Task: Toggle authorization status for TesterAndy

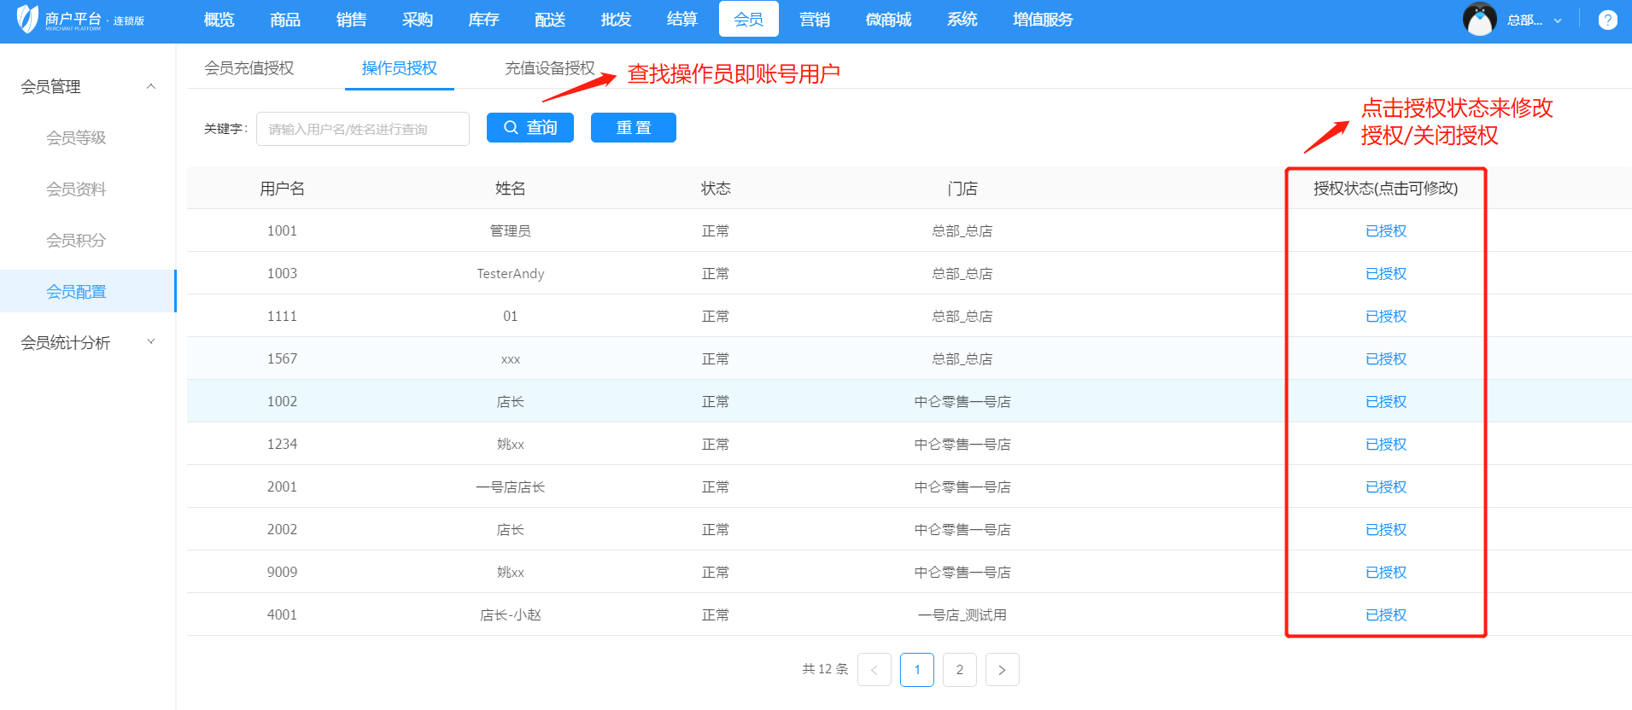Action: [x=1385, y=274]
